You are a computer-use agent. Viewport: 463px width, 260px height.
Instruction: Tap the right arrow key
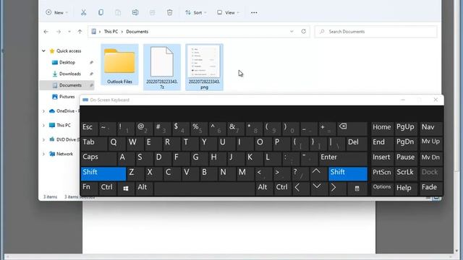tap(338, 188)
